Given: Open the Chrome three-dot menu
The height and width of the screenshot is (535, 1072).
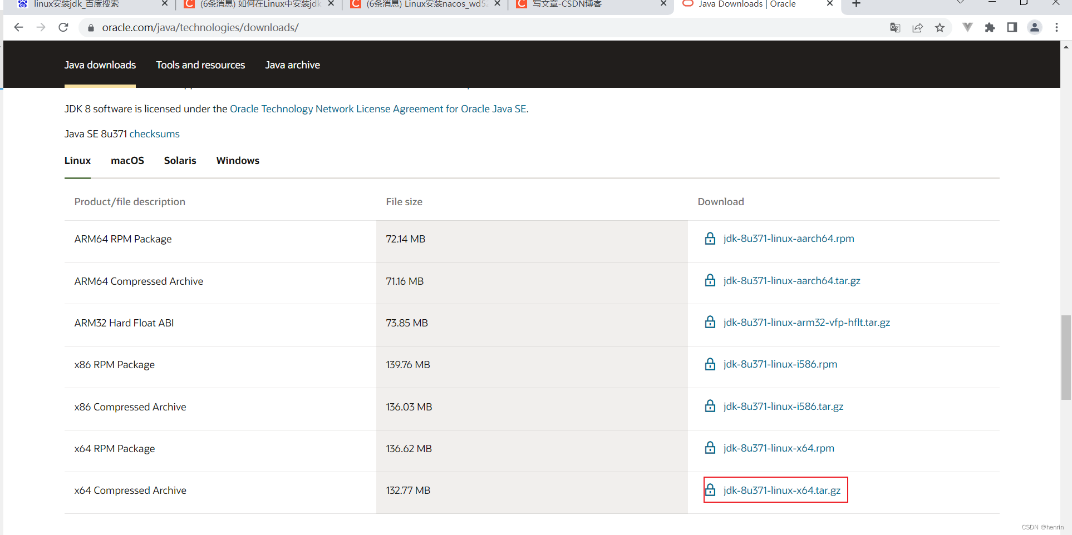Looking at the screenshot, I should (x=1056, y=27).
